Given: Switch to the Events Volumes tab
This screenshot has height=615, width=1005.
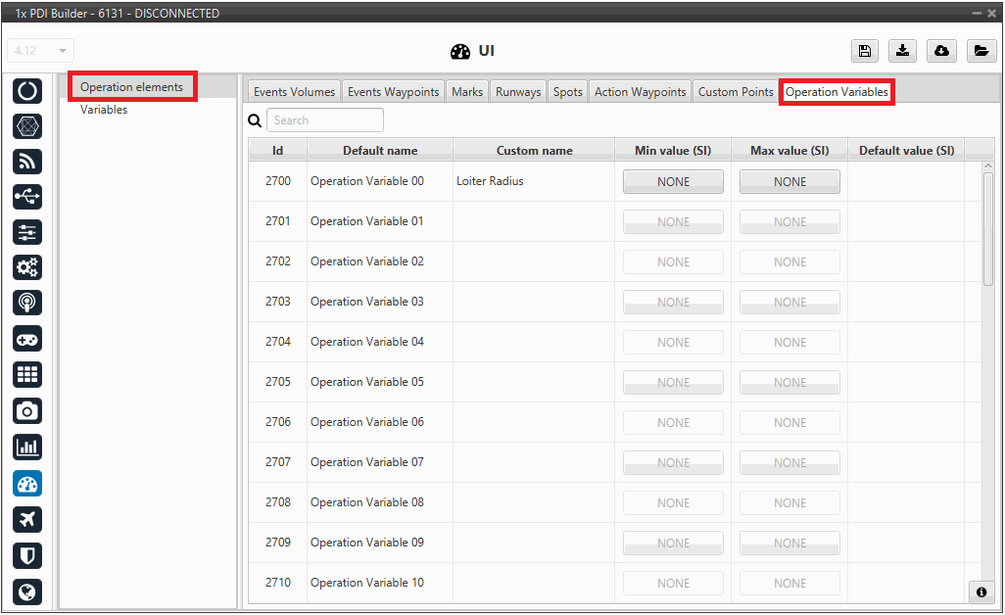Looking at the screenshot, I should click(x=294, y=92).
